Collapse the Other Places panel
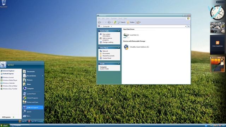The height and width of the screenshot is (127, 226). point(119,48)
